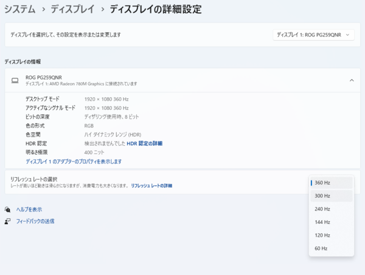
Task: Collapse the ROG PG259QNR info section chevron
Action: tap(352, 80)
